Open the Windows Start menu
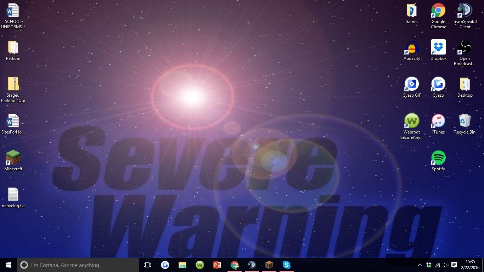The image size is (484, 272). (x=9, y=265)
